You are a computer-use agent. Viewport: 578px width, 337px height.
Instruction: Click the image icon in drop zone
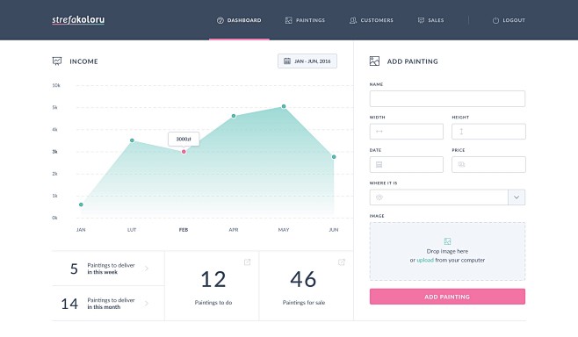447,241
